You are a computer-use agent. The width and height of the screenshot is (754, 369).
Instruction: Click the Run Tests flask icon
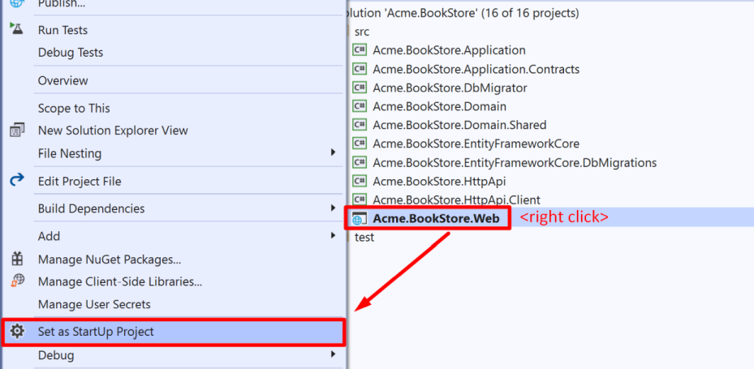pyautogui.click(x=16, y=29)
